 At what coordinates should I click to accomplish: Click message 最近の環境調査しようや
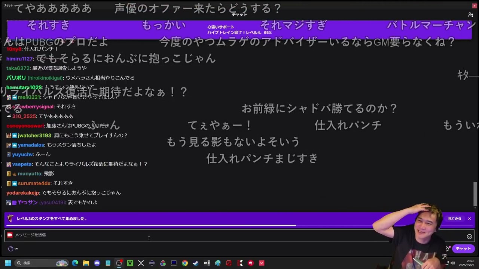[59, 68]
